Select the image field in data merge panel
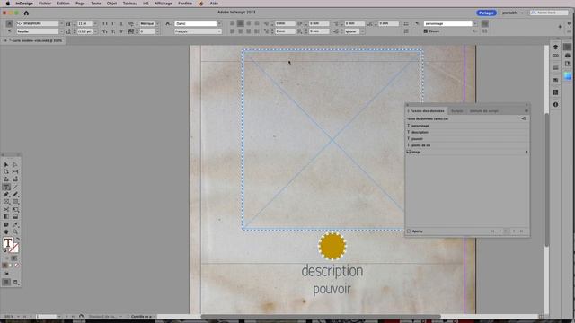Viewport: 575px width, 323px height. pyautogui.click(x=467, y=152)
